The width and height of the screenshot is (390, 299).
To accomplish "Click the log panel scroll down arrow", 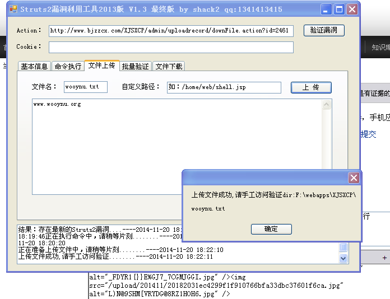I will (x=343, y=258).
